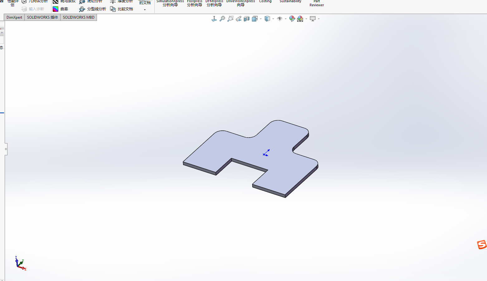This screenshot has width=487, height=281.
Task: Click the orange Sogou input method icon
Action: click(x=482, y=245)
